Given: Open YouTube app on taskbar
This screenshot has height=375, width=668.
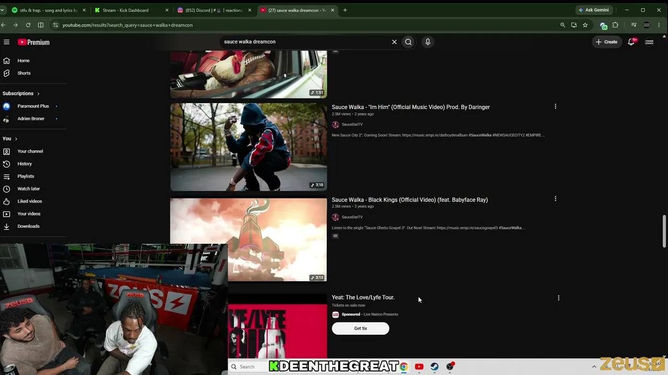Looking at the screenshot, I should (419, 367).
